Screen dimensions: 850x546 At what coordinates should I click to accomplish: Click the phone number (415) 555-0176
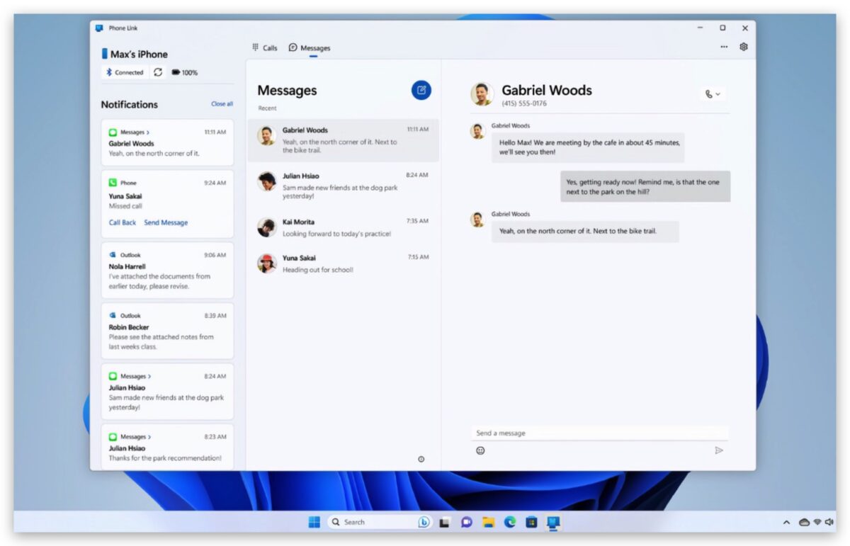point(524,103)
